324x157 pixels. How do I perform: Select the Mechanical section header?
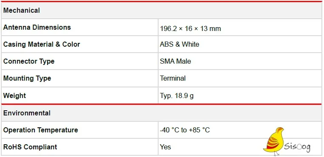[x=22, y=10]
